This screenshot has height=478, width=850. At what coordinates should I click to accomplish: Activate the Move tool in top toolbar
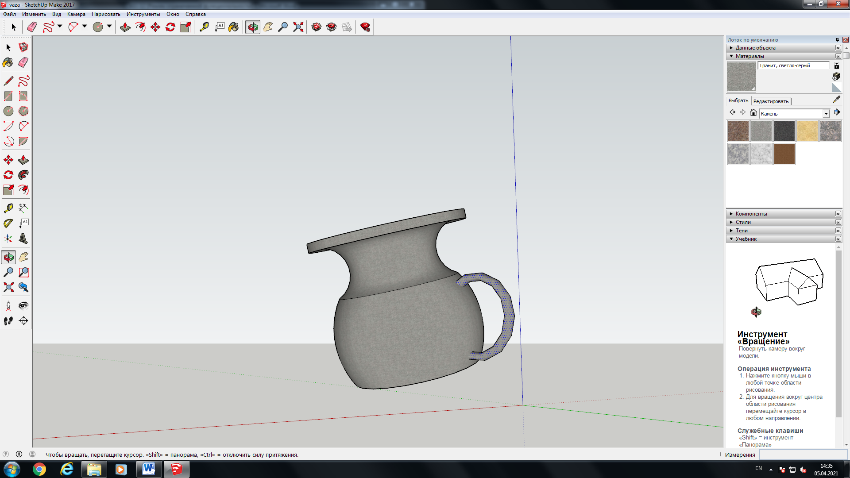(155, 27)
